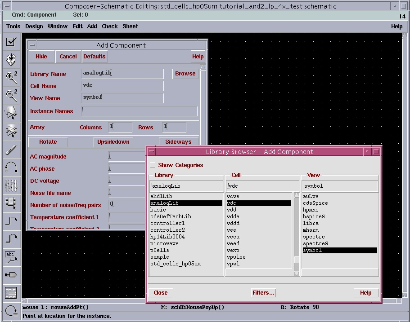Click the Check and Save checkmark icon
This screenshot has width=410, height=322.
click(x=11, y=42)
